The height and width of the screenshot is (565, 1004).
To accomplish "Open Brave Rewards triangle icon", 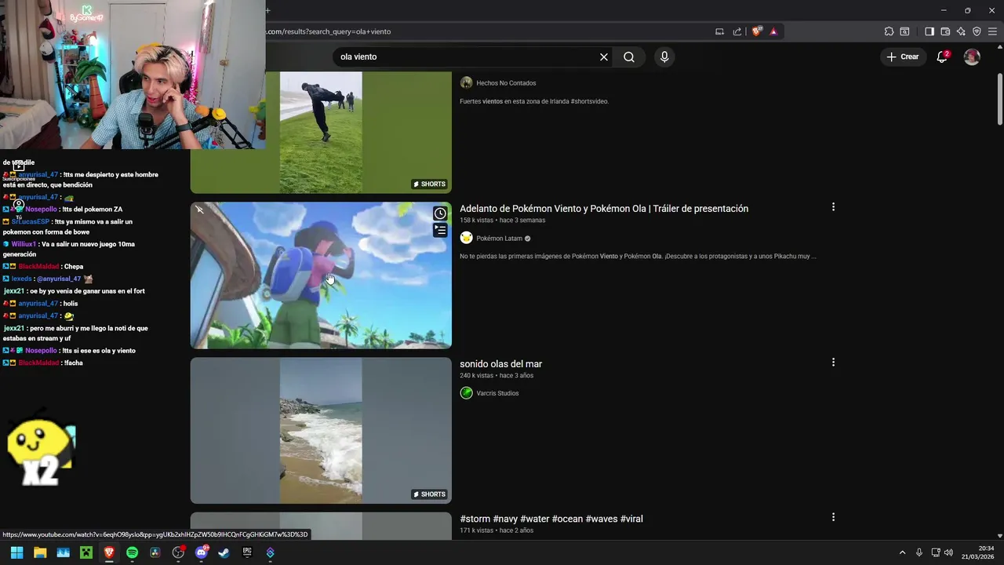I will coord(773,31).
